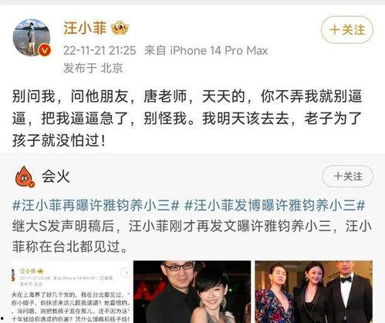This screenshot has width=385, height=323.
Task: View the first thumbnail showing a post screenshot
Action: coord(71,292)
